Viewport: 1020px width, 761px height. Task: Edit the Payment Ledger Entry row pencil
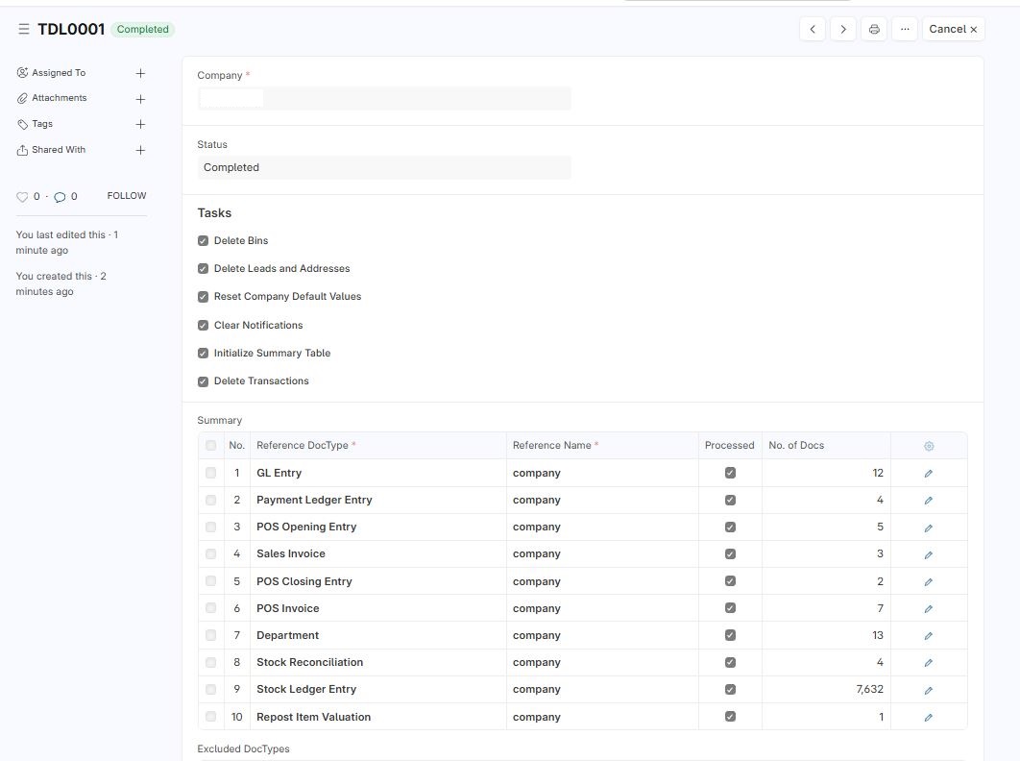point(929,500)
